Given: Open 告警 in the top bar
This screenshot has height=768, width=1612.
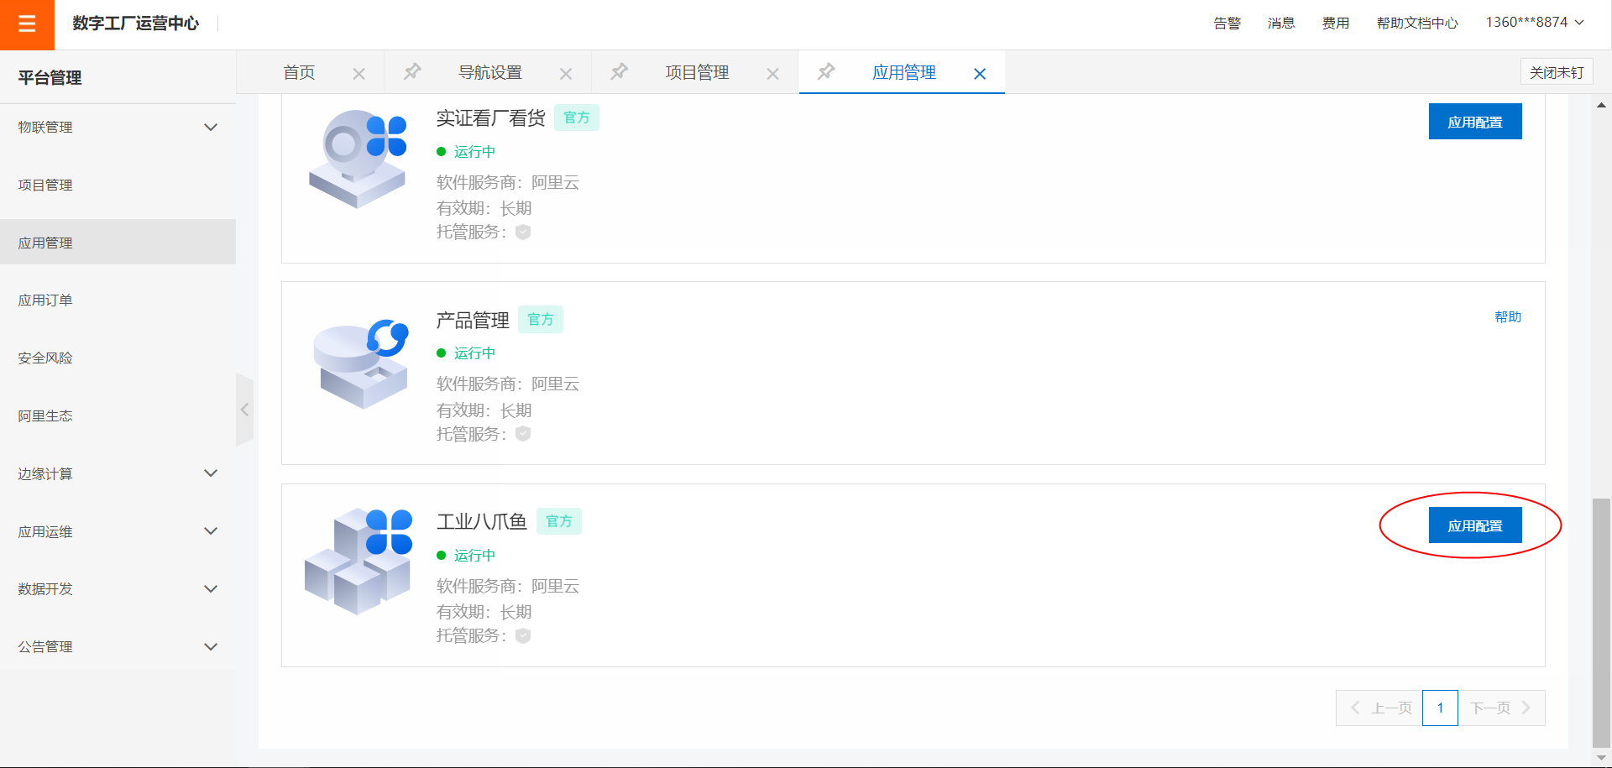Looking at the screenshot, I should click(x=1227, y=24).
